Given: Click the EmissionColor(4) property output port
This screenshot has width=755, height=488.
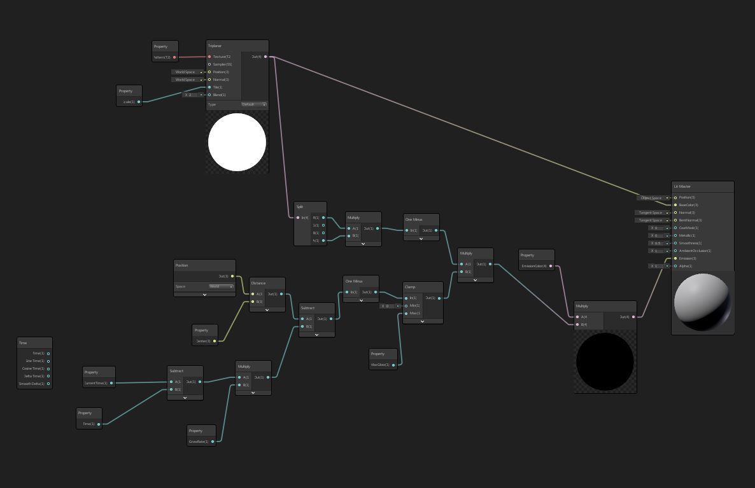Looking at the screenshot, I should (x=551, y=266).
